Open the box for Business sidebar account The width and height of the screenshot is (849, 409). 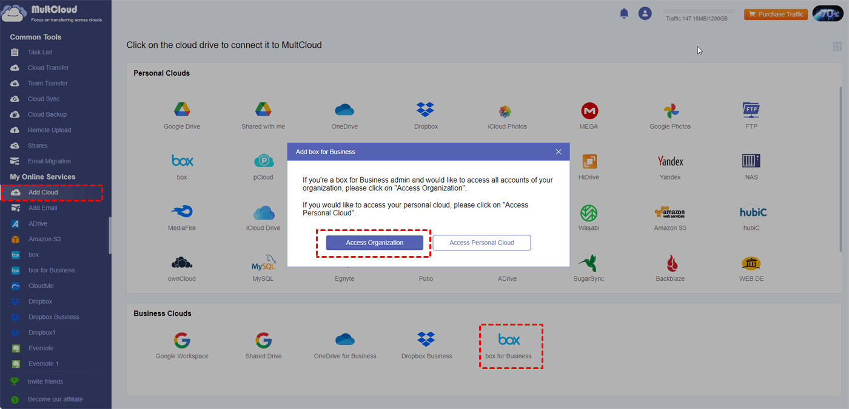(52, 270)
